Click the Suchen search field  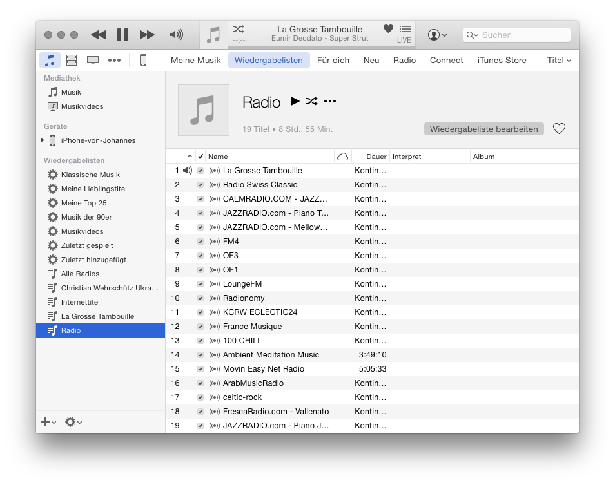[516, 35]
